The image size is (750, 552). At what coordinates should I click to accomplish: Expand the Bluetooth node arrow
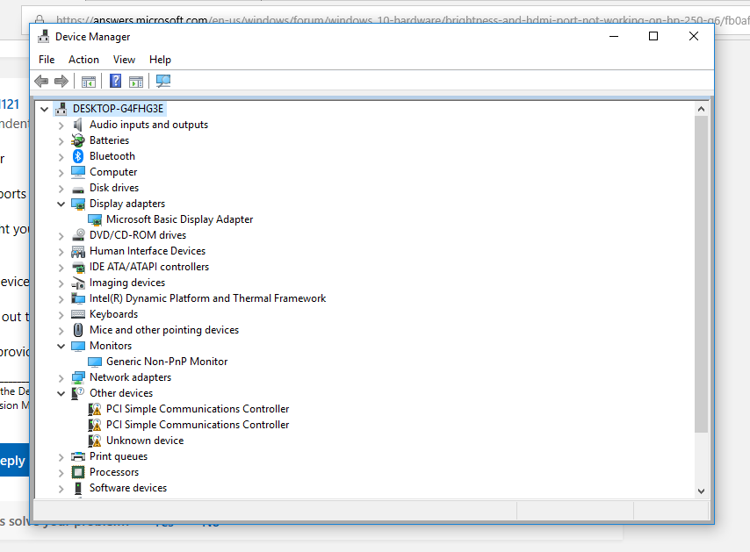(x=61, y=157)
